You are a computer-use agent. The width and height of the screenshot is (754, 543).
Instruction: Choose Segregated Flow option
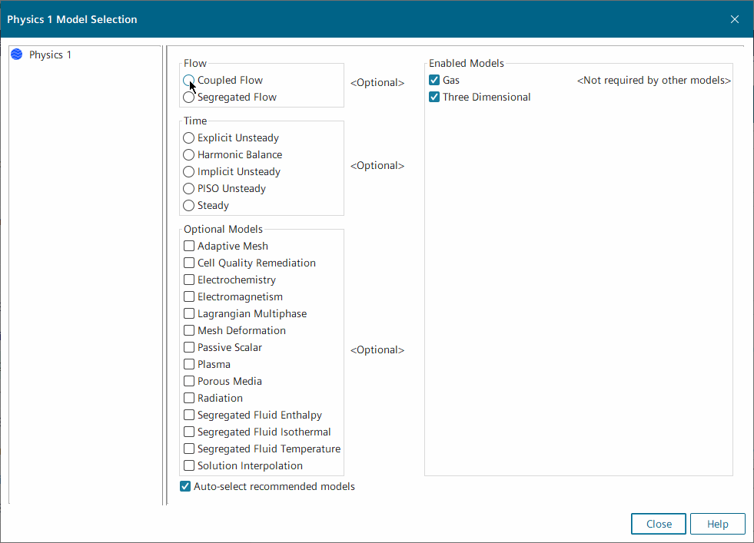pyautogui.click(x=189, y=98)
